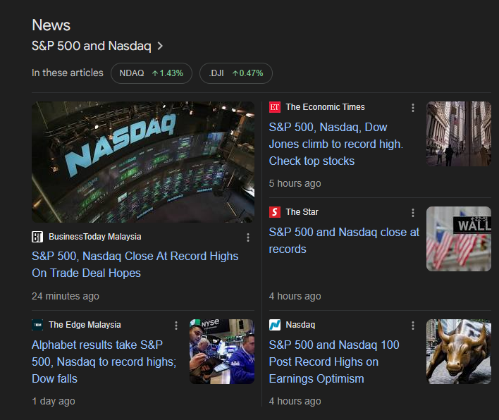Image resolution: width=499 pixels, height=420 pixels.
Task: Click The Edge Malaysia logo icon
Action: click(37, 325)
